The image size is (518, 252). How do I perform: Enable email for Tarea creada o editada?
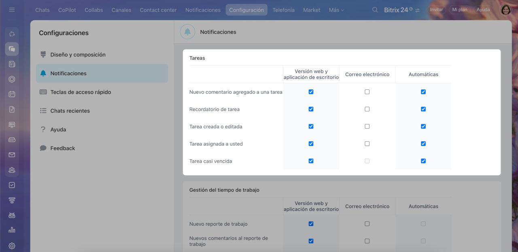click(x=367, y=126)
